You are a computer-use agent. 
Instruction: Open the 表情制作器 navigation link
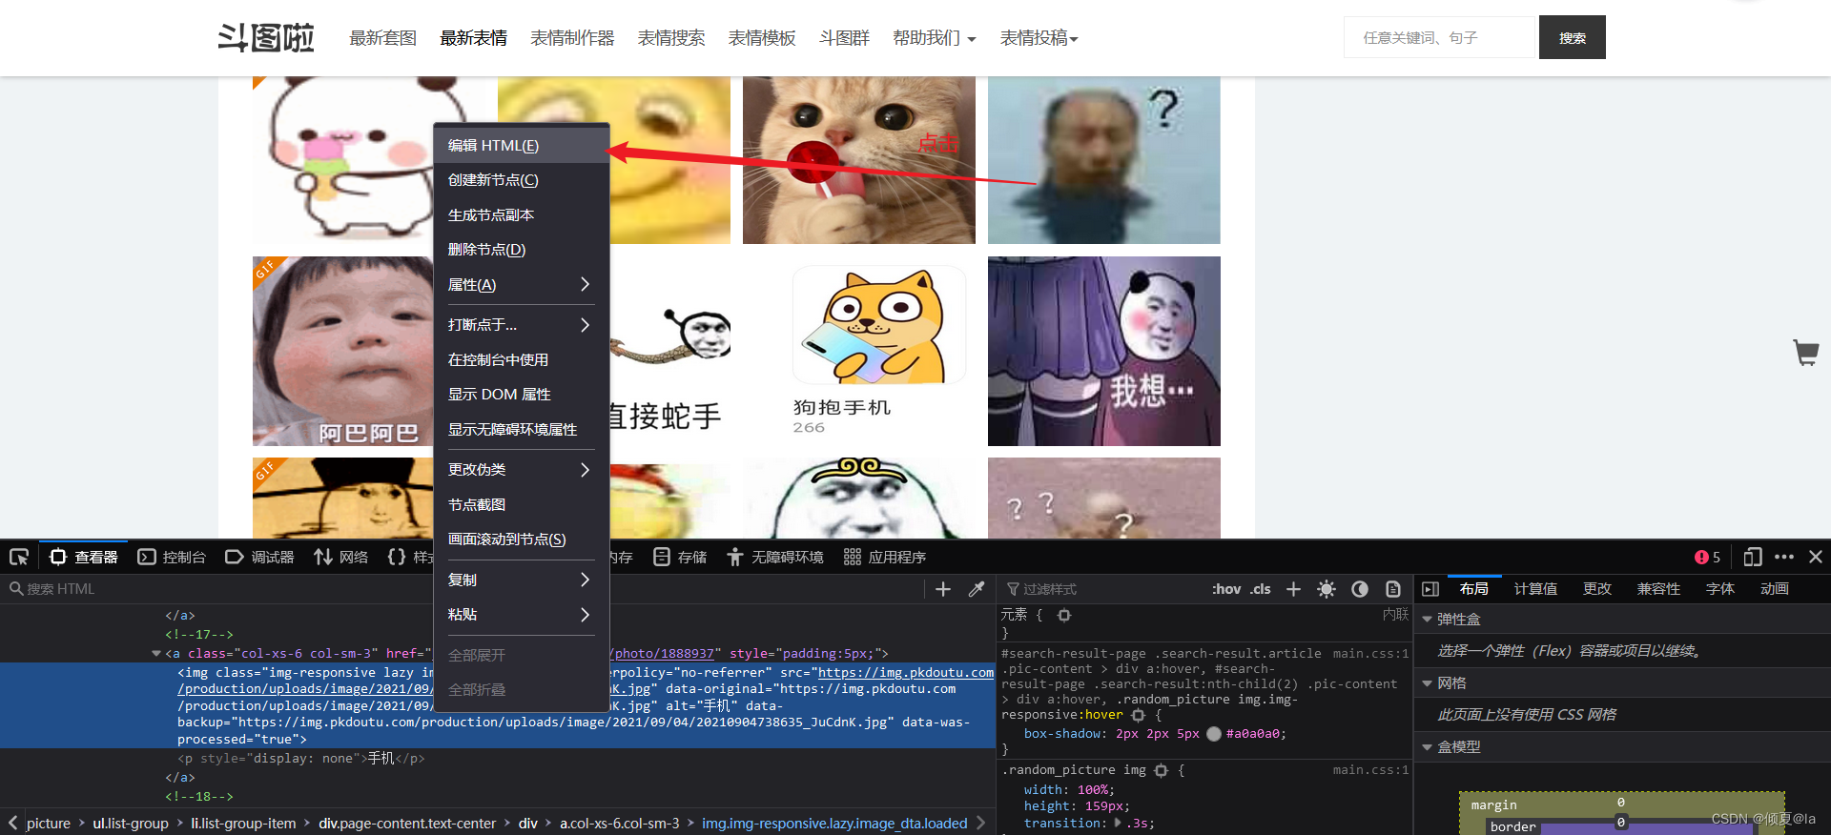[x=572, y=38]
